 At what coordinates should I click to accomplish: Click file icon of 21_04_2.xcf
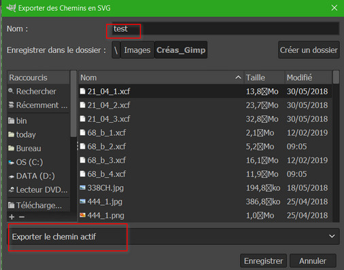82,105
